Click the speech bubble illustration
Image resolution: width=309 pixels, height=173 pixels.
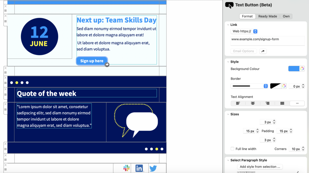pyautogui.click(x=136, y=120)
